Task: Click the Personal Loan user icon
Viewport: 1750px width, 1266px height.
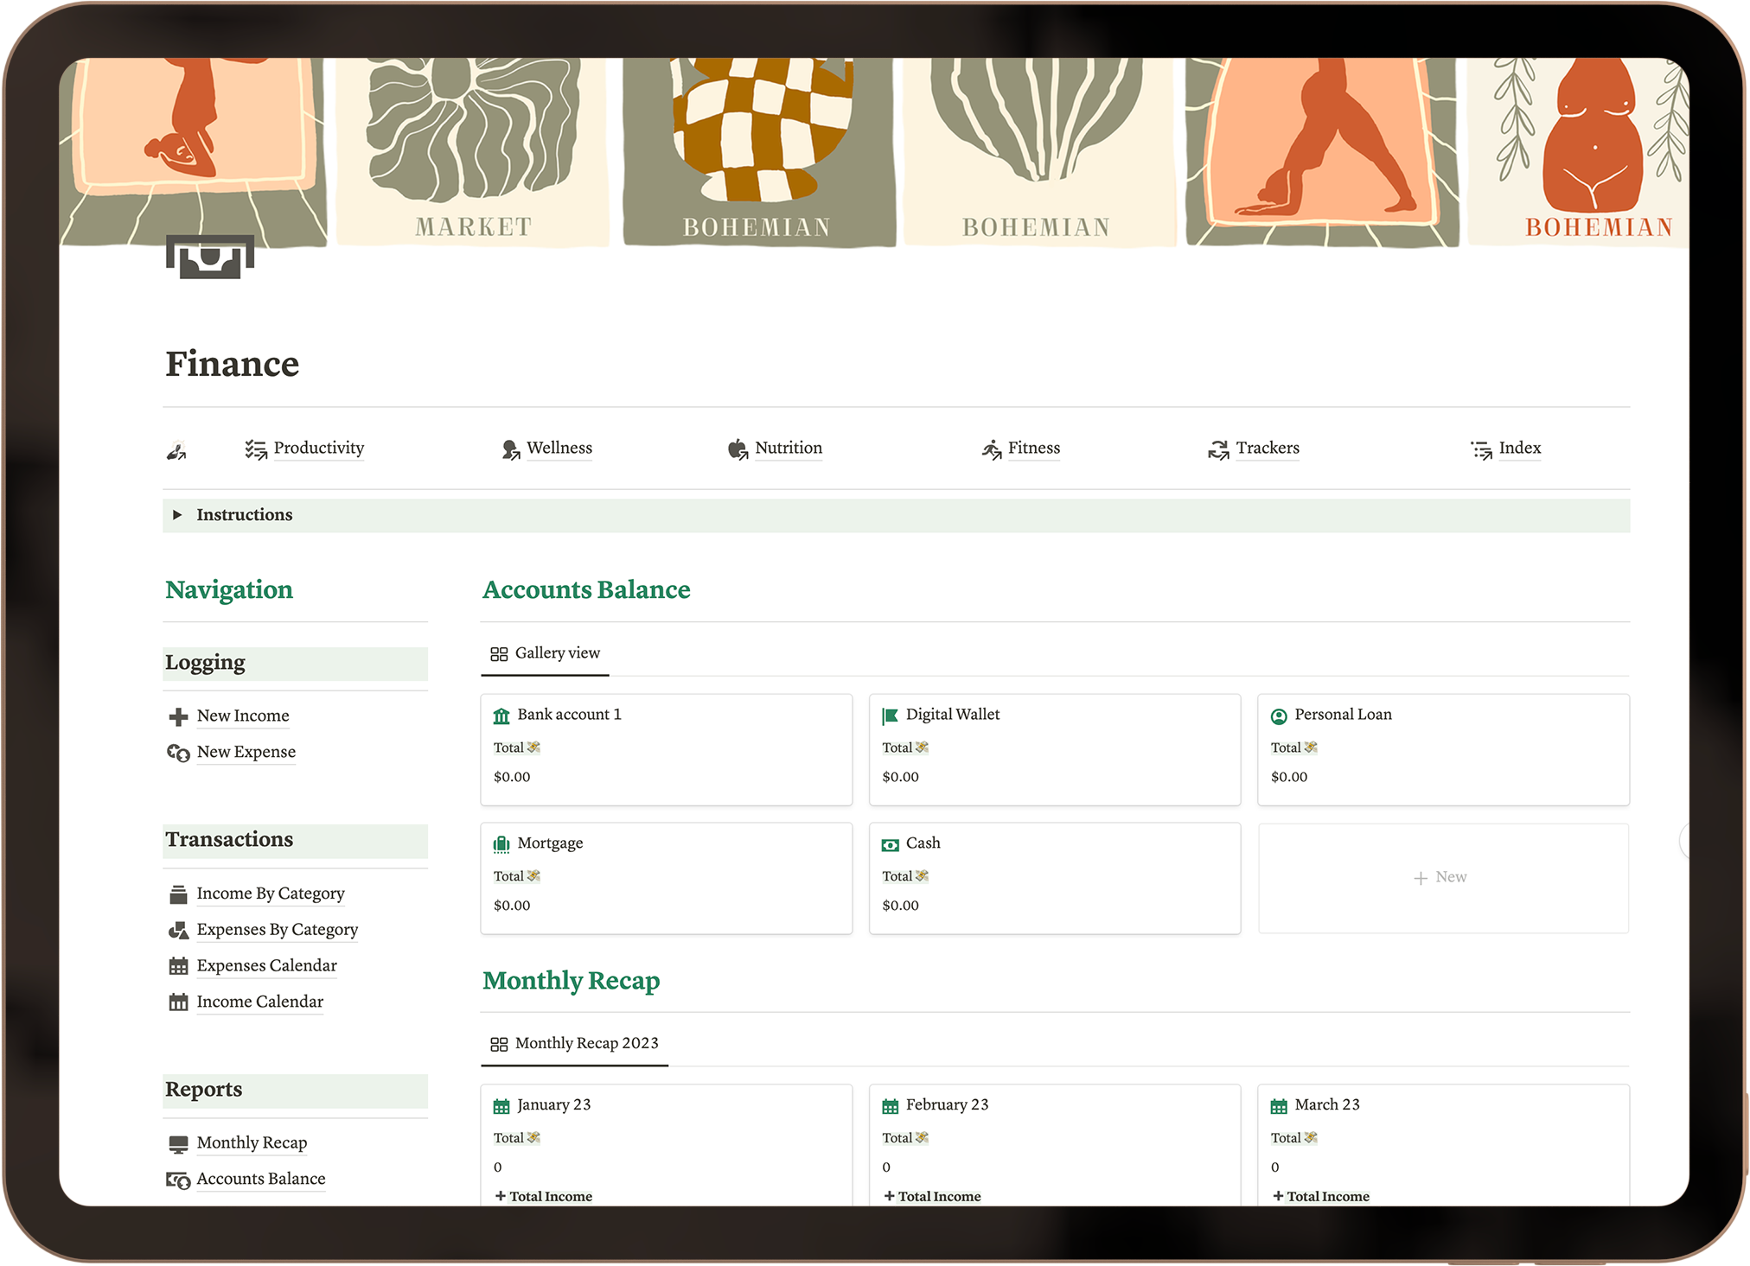Action: (1279, 716)
